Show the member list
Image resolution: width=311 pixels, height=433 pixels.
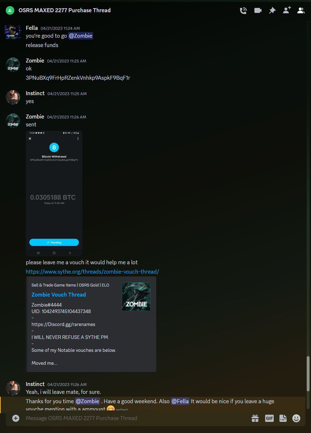[301, 10]
